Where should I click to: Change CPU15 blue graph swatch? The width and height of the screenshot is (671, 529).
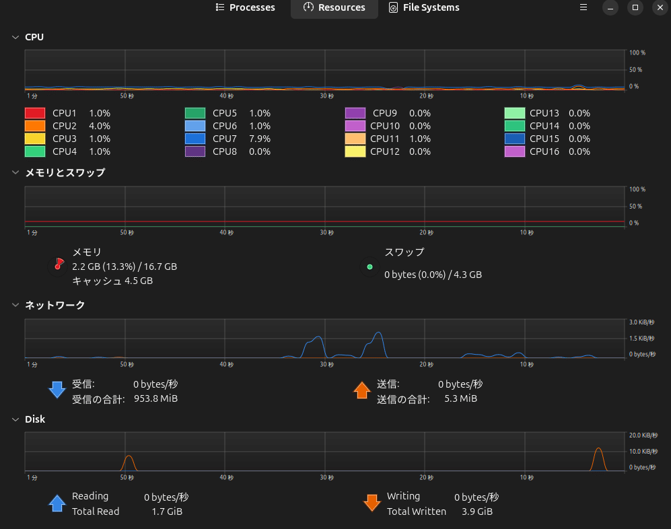[515, 139]
